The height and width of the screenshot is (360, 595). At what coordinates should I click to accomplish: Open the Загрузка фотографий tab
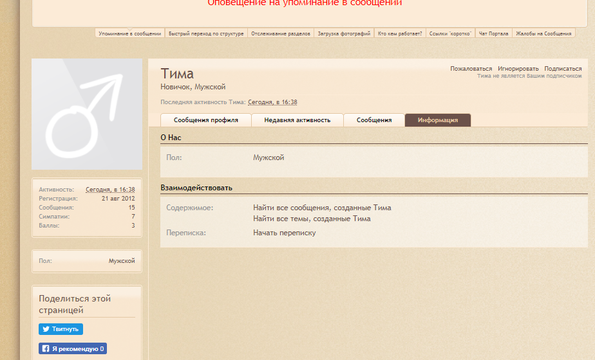click(x=344, y=33)
